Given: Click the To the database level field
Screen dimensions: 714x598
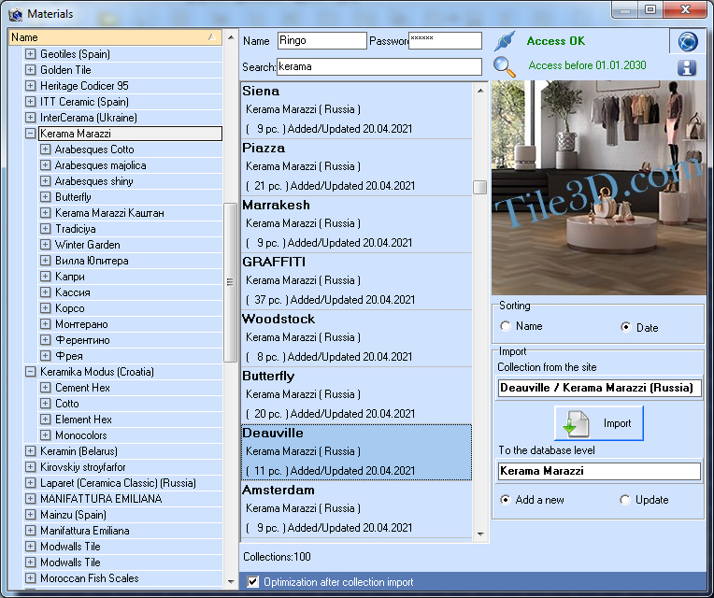Looking at the screenshot, I should (599, 471).
